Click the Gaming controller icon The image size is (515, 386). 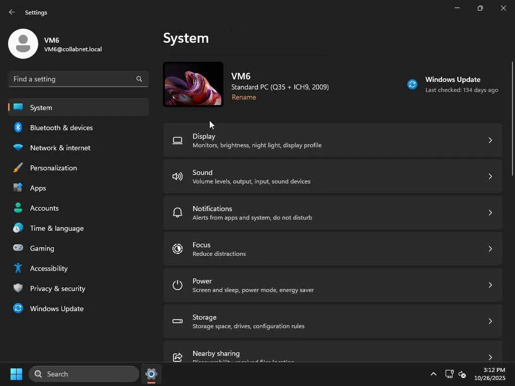point(18,248)
